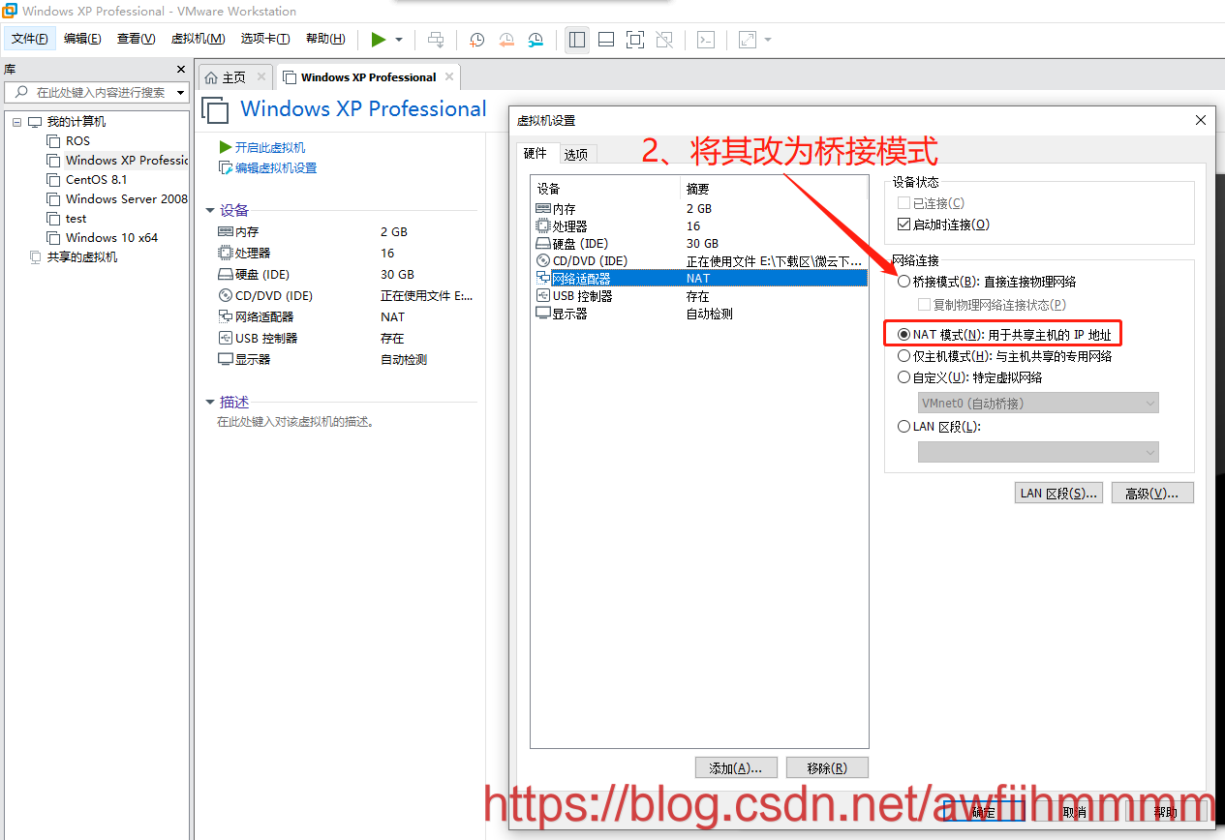Toggle the library sidebar view icon
This screenshot has width=1225, height=840.
point(577,40)
